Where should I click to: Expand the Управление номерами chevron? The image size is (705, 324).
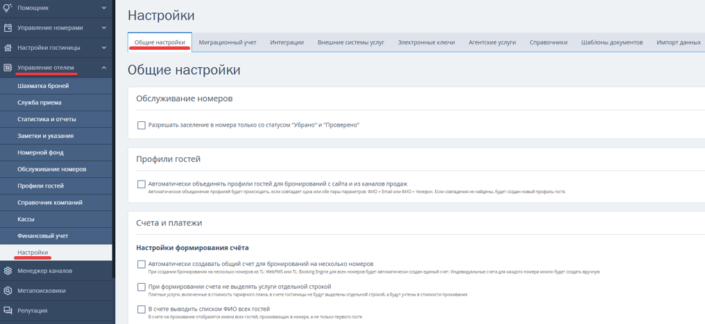104,28
